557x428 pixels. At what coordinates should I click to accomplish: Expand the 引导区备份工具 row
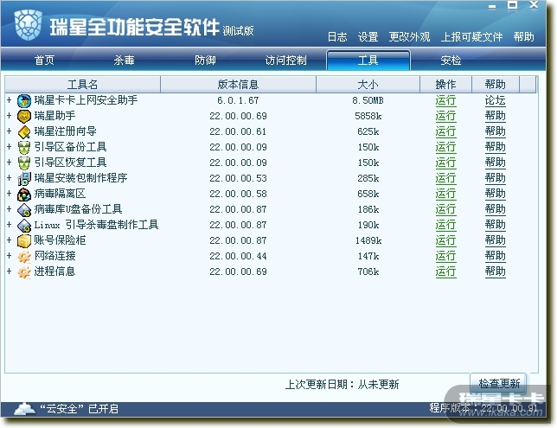click(10, 147)
